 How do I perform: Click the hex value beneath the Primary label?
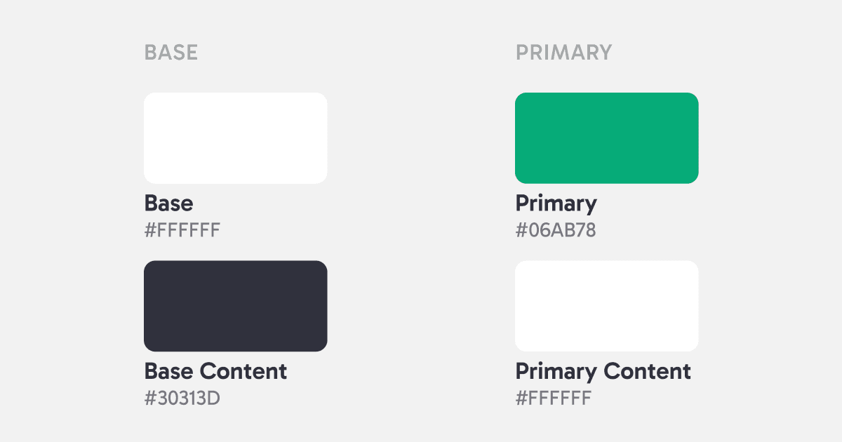point(555,230)
